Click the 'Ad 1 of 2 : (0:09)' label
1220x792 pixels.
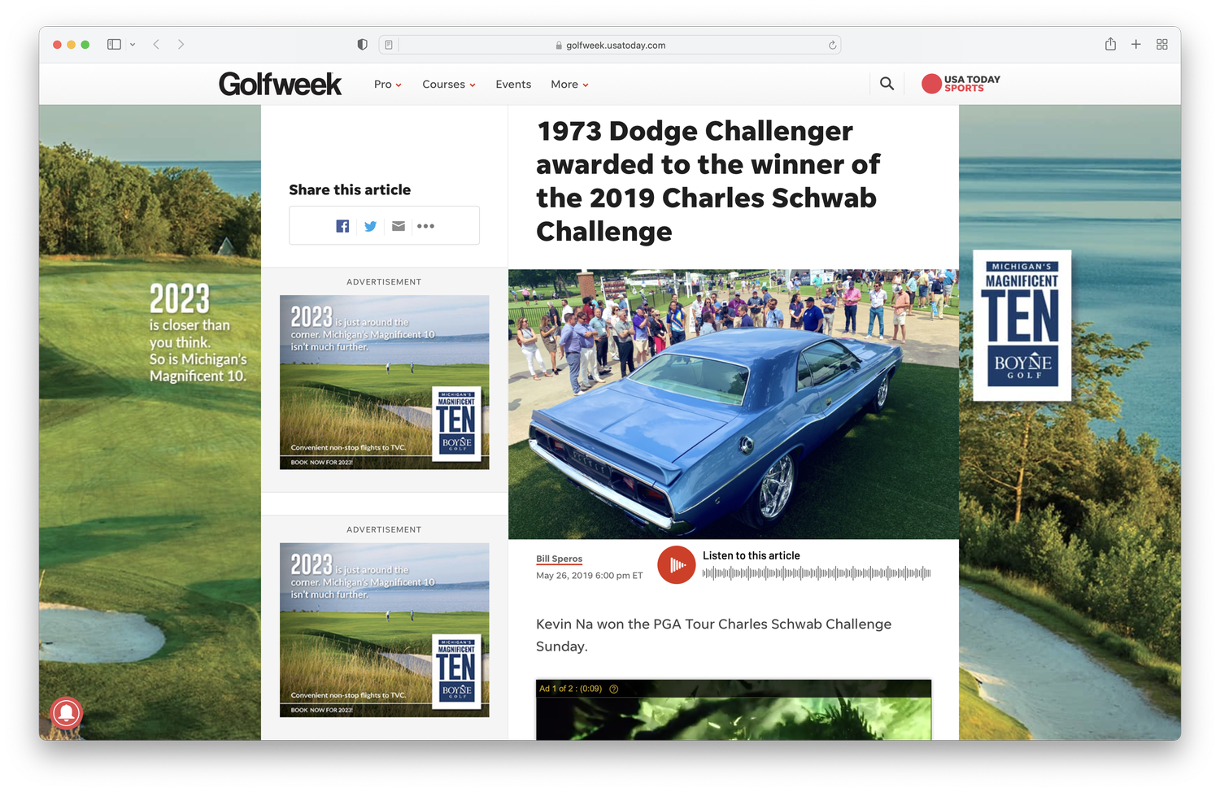point(570,689)
